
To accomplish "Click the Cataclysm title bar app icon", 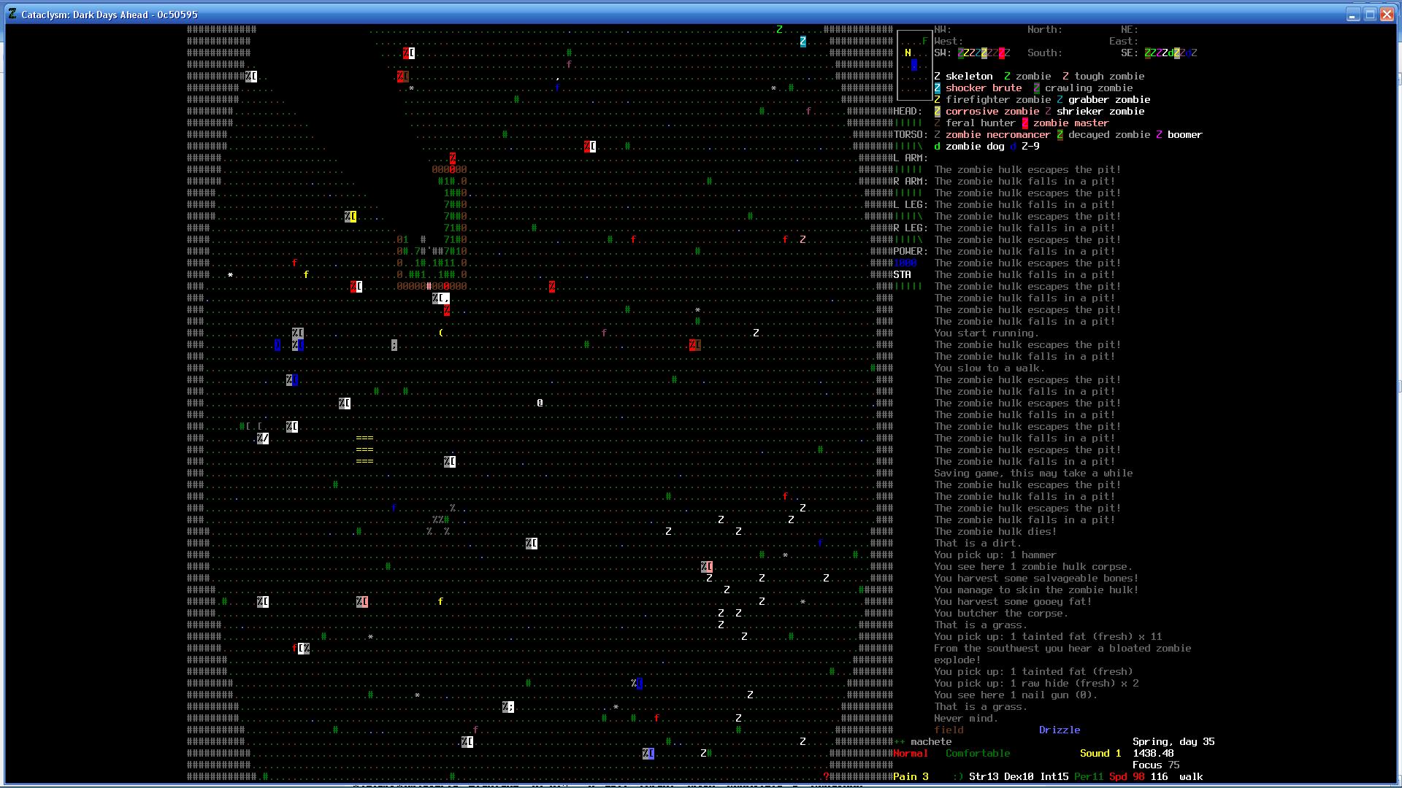I will pyautogui.click(x=12, y=14).
